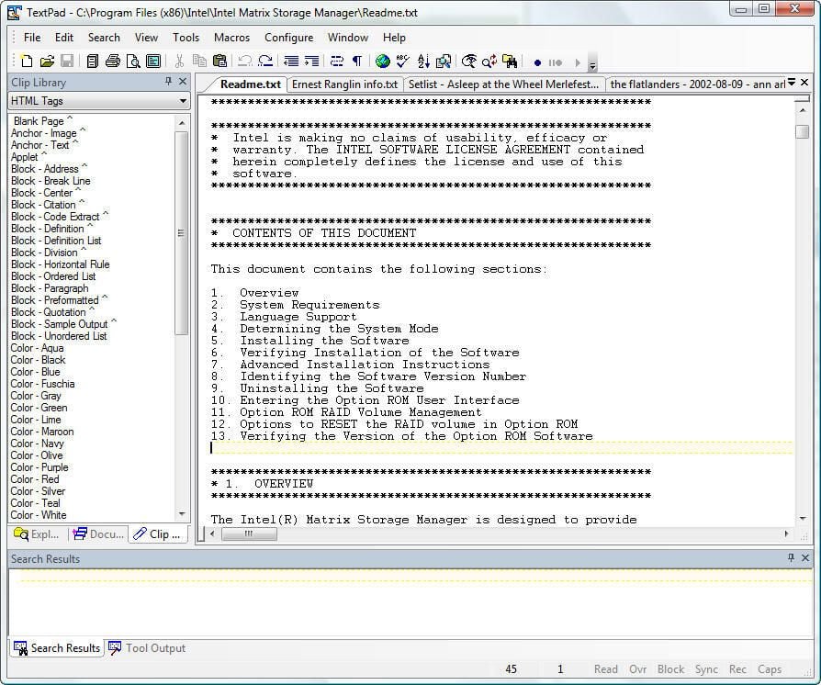
Task: Switch to the flatlanders document tab
Action: (x=696, y=84)
